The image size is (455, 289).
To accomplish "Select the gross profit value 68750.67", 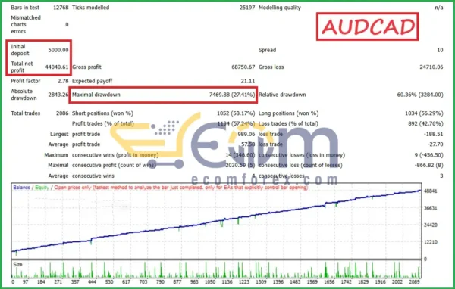I will tap(243, 67).
